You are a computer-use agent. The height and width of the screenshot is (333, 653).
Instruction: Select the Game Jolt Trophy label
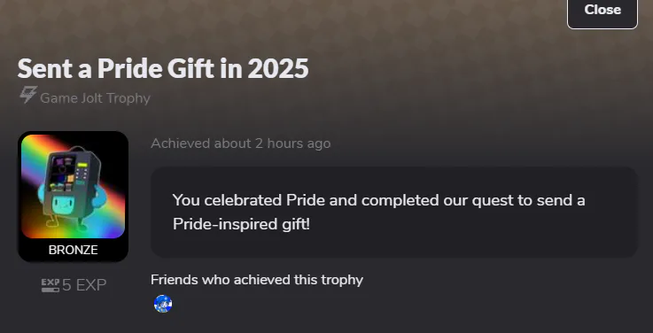(95, 98)
